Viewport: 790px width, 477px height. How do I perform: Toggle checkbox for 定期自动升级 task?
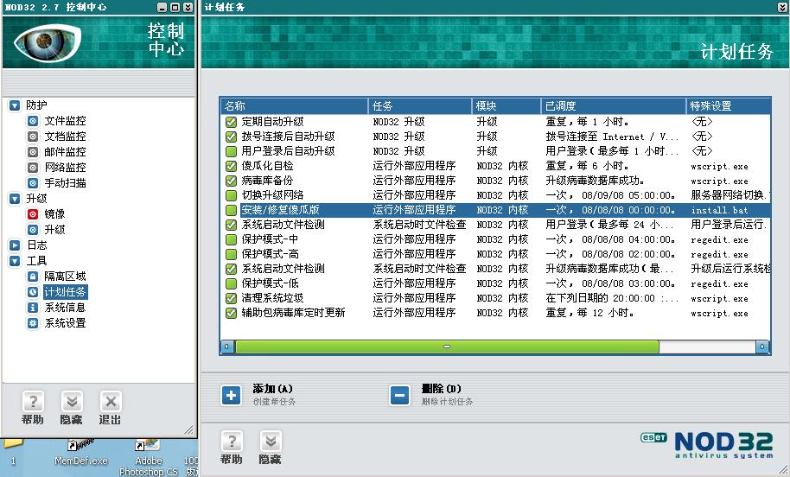click(x=231, y=122)
